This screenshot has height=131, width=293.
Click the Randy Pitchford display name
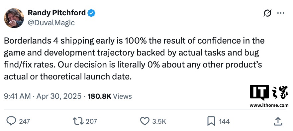click(x=57, y=13)
